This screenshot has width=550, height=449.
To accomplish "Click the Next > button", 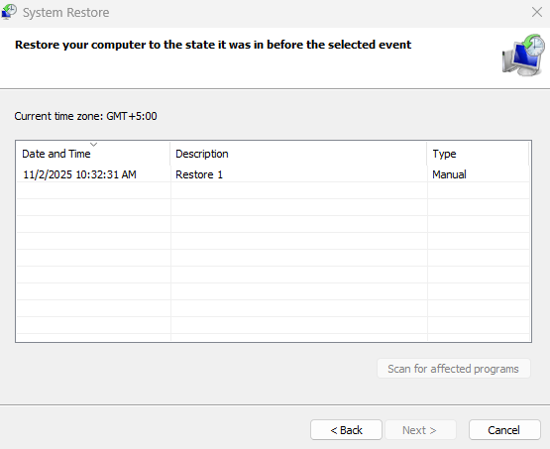I will [x=420, y=430].
